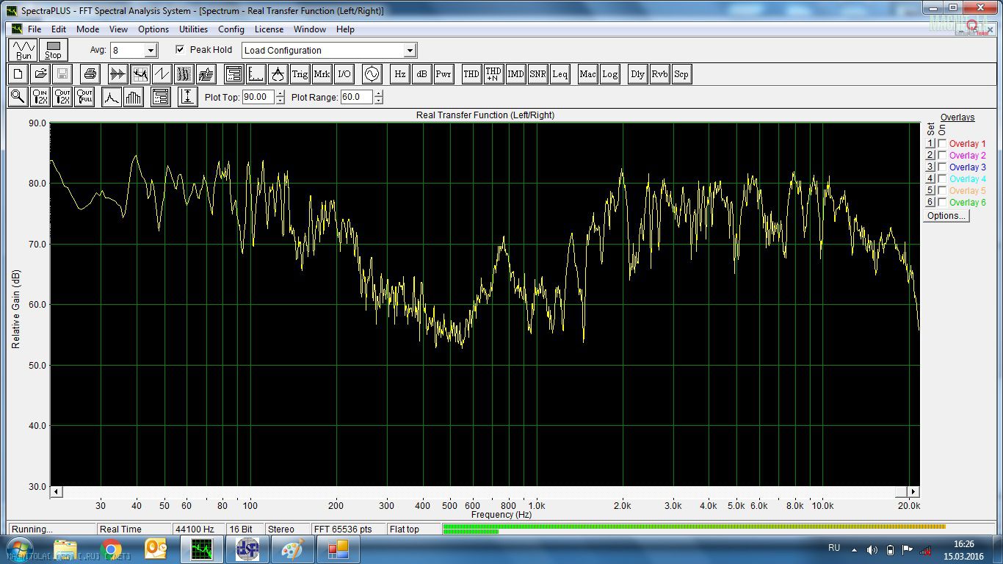1003x564 pixels.
Task: Click the Mrk markers button
Action: 322,74
